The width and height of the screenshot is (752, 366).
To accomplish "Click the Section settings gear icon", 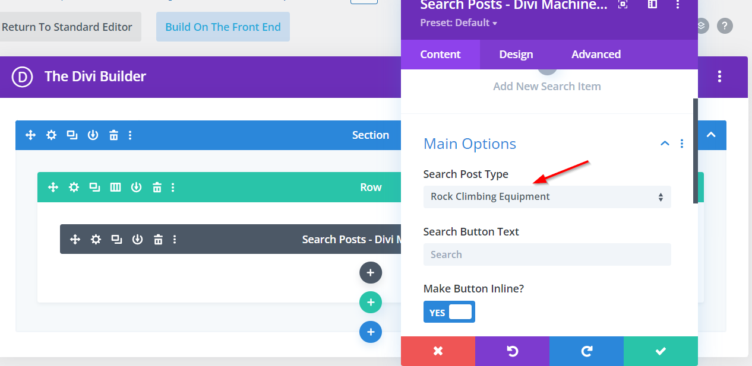I will (52, 135).
